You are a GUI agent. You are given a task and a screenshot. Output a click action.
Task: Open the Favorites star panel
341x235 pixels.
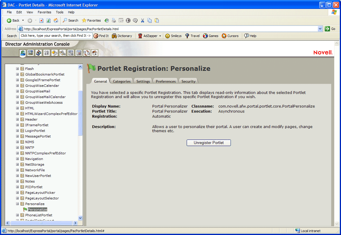click(91, 20)
